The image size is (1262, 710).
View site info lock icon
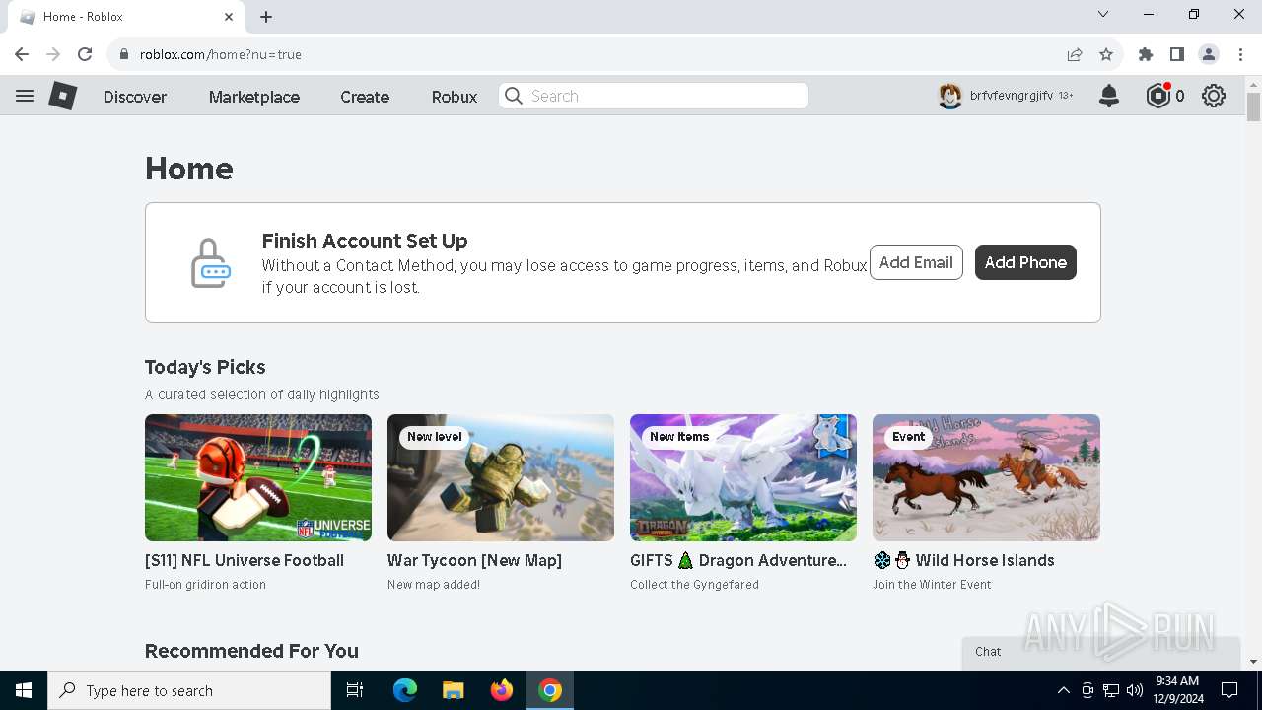coord(124,54)
